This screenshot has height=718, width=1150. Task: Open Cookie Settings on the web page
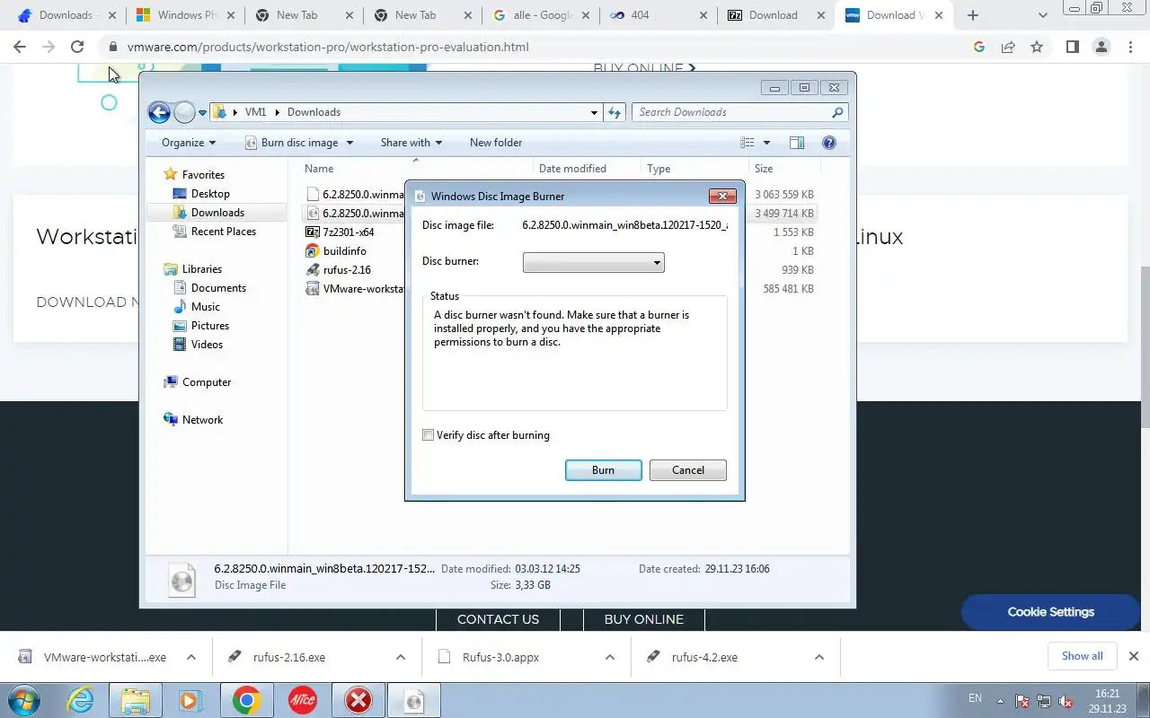1050,612
